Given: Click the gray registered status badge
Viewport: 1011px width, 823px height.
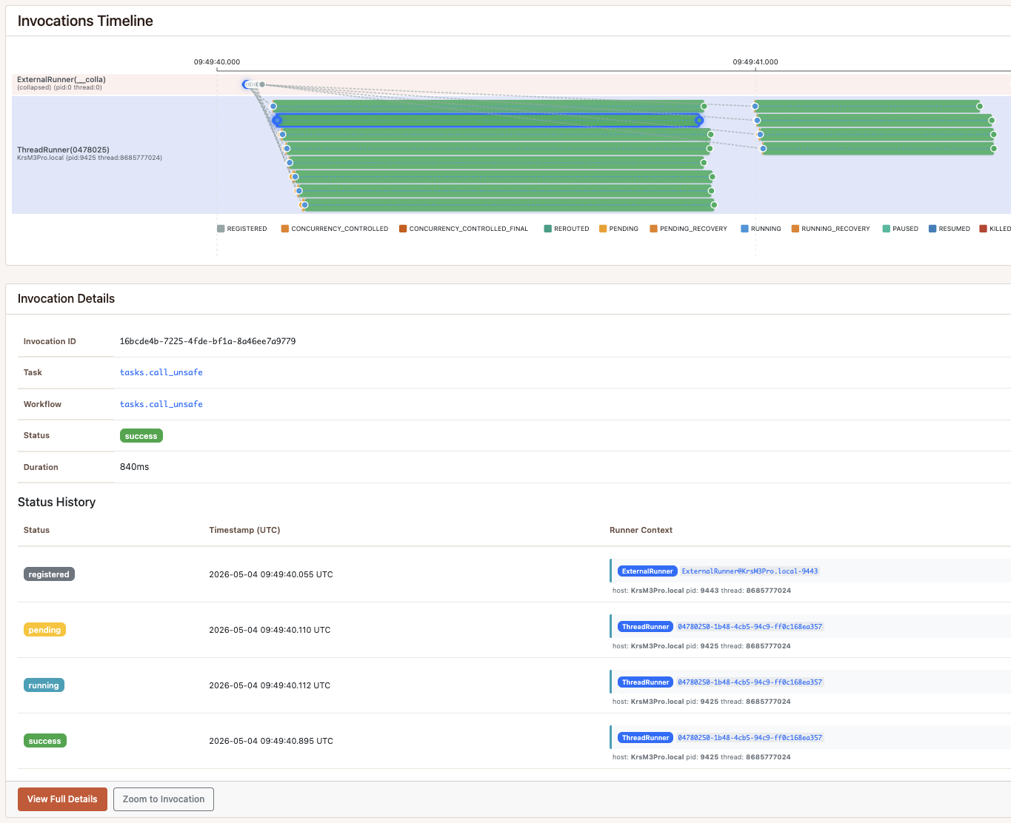Looking at the screenshot, I should coord(49,574).
